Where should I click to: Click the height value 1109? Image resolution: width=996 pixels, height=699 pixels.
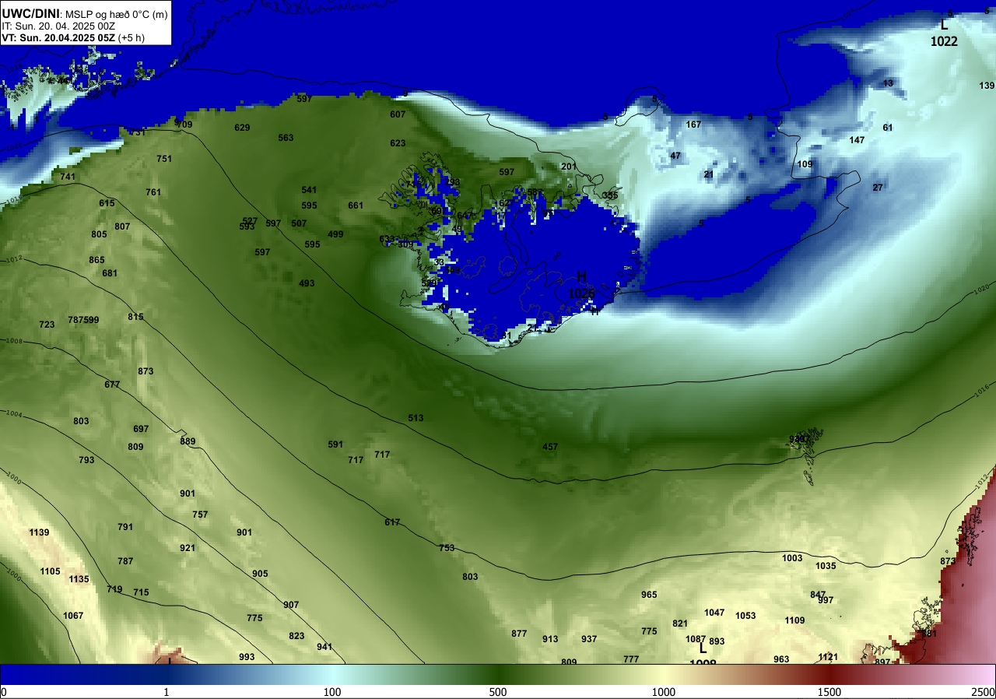tap(794, 620)
